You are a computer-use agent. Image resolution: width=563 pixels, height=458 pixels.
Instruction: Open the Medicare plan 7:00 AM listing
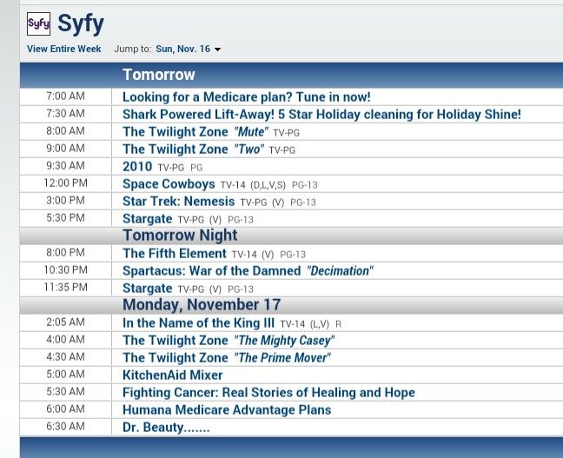tap(247, 97)
